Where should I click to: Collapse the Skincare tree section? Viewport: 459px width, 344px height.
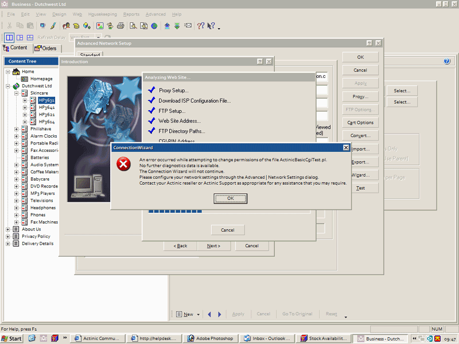click(16, 93)
